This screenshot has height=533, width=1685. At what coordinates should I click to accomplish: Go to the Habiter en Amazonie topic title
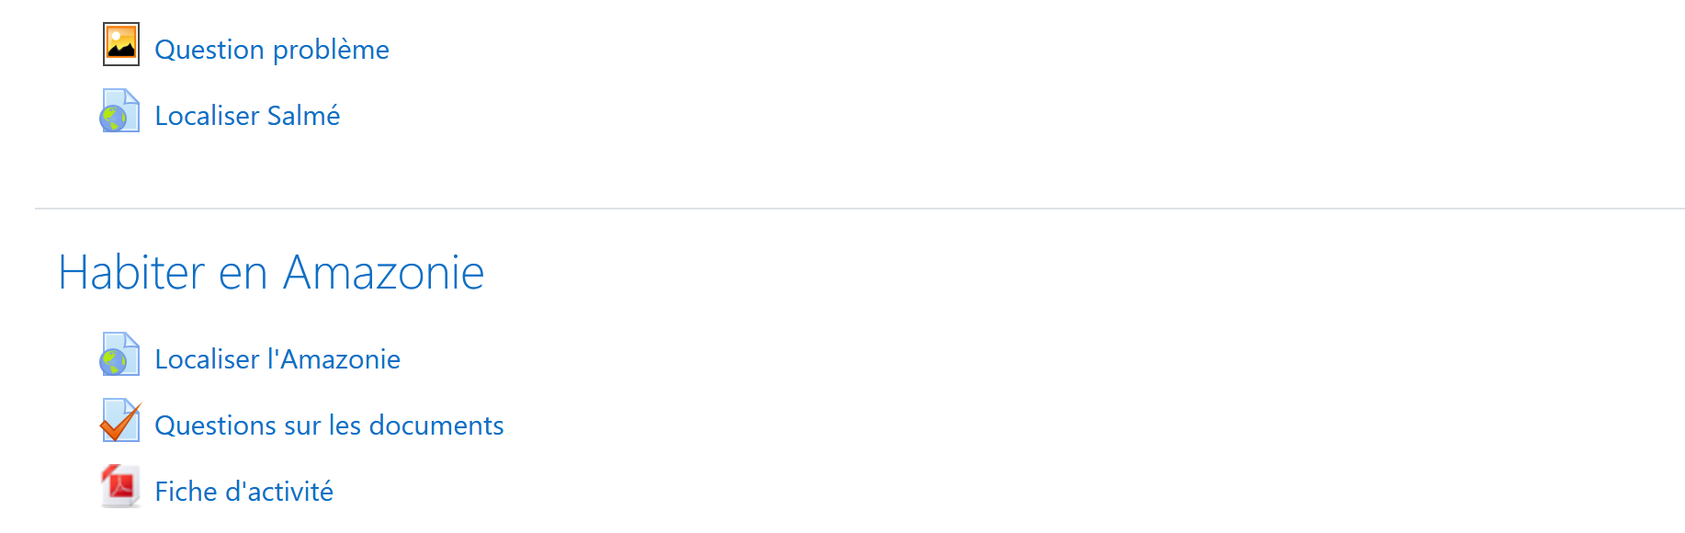coord(271,273)
